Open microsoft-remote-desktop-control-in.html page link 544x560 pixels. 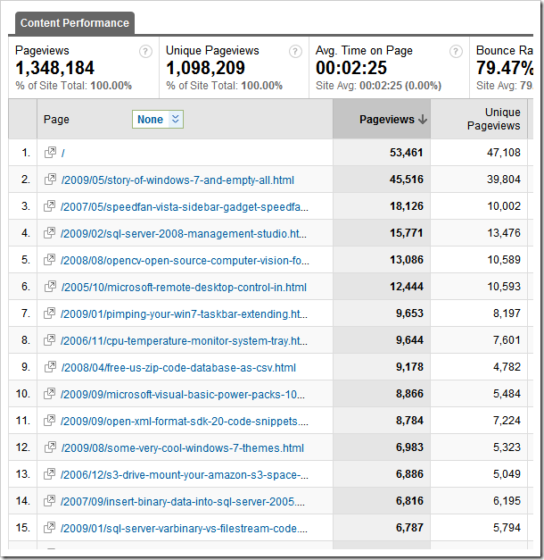[x=183, y=287]
